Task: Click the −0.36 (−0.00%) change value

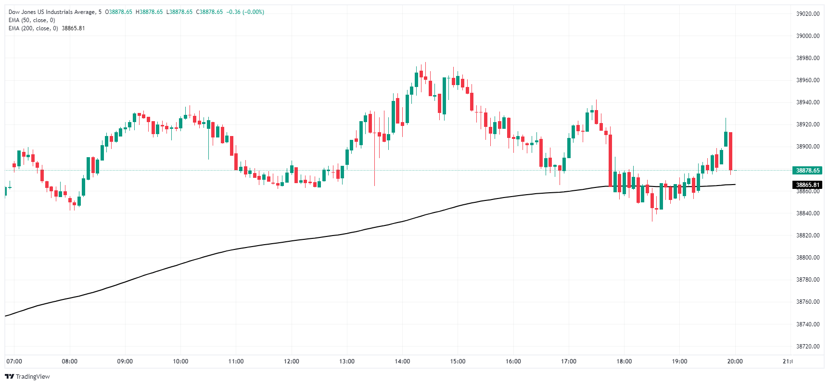Action: coord(245,12)
